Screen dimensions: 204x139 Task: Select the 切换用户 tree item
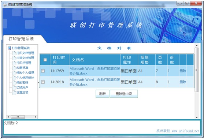(x=22, y=87)
